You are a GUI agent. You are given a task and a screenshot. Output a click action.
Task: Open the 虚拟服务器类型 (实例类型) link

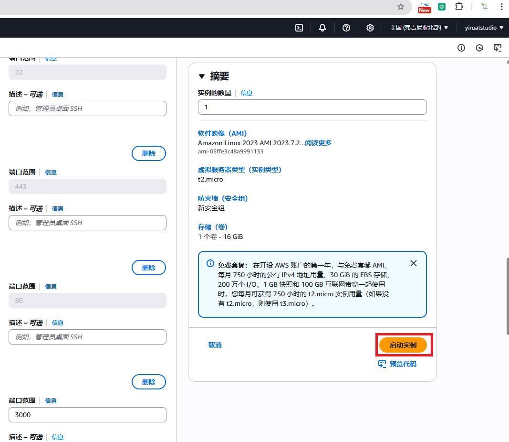click(x=239, y=170)
